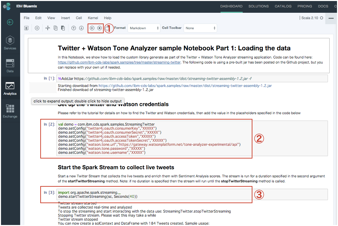The width and height of the screenshot is (338, 226).
Task: Open the Format dropdown showing Markdown
Action: click(144, 28)
